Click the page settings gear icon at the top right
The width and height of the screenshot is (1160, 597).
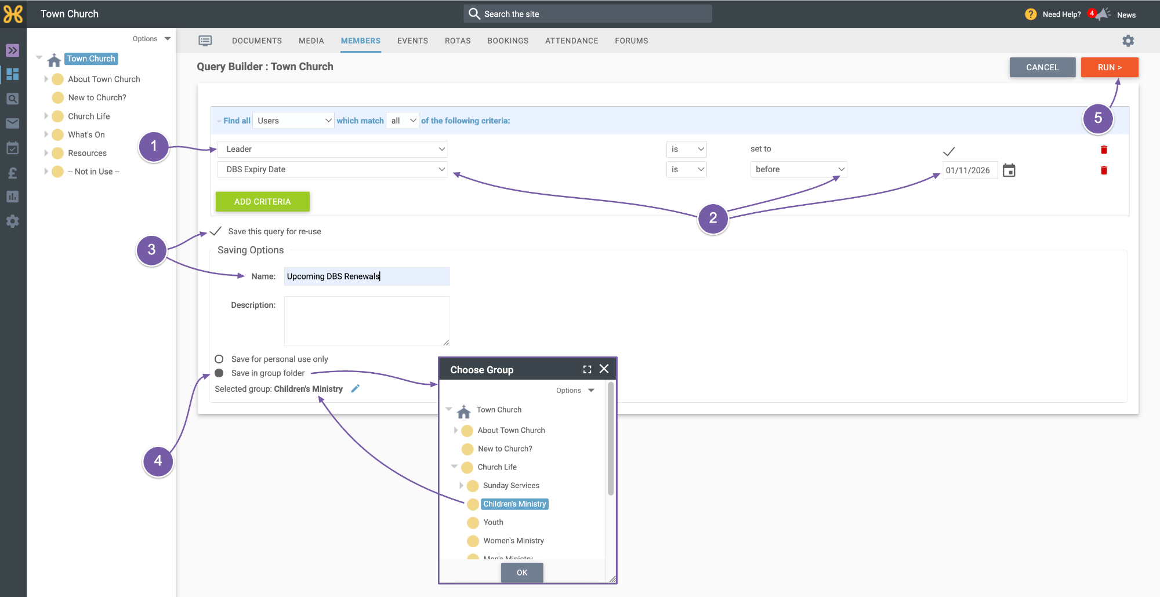pyautogui.click(x=1128, y=41)
